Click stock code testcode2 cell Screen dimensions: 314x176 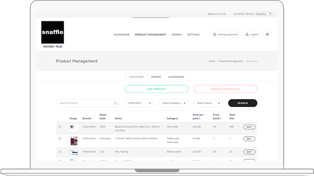105,138
